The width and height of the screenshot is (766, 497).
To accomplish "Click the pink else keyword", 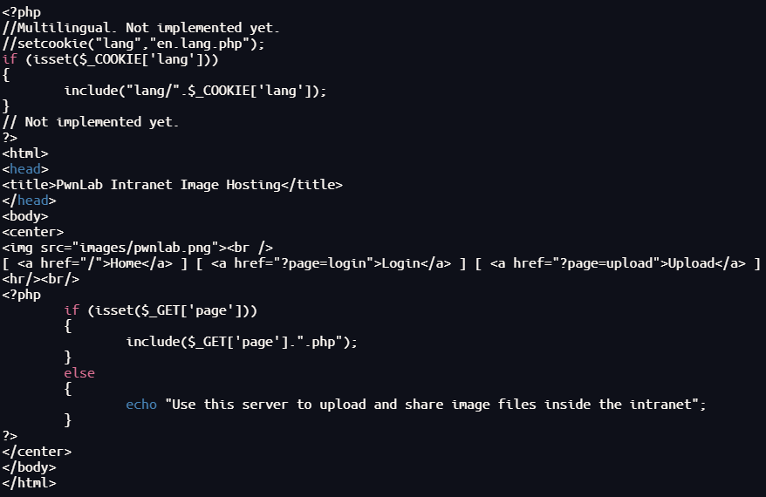I will pyautogui.click(x=79, y=373).
